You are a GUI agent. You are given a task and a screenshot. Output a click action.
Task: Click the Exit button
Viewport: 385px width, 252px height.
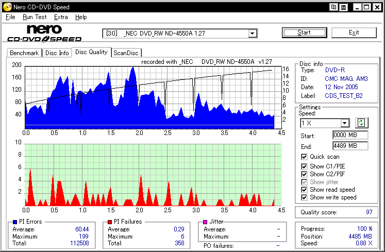pos(354,32)
